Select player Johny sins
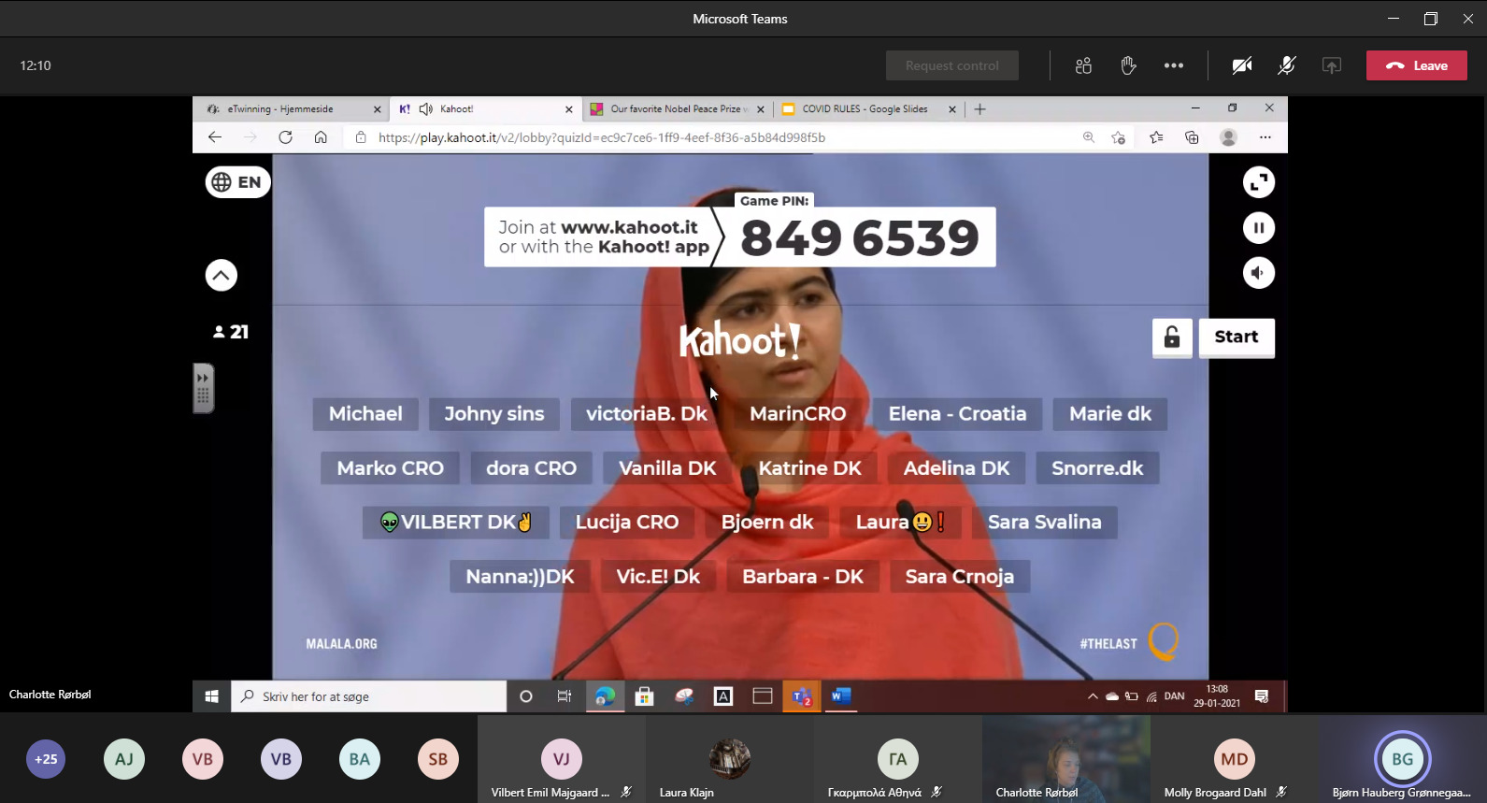This screenshot has width=1487, height=803. (x=494, y=414)
